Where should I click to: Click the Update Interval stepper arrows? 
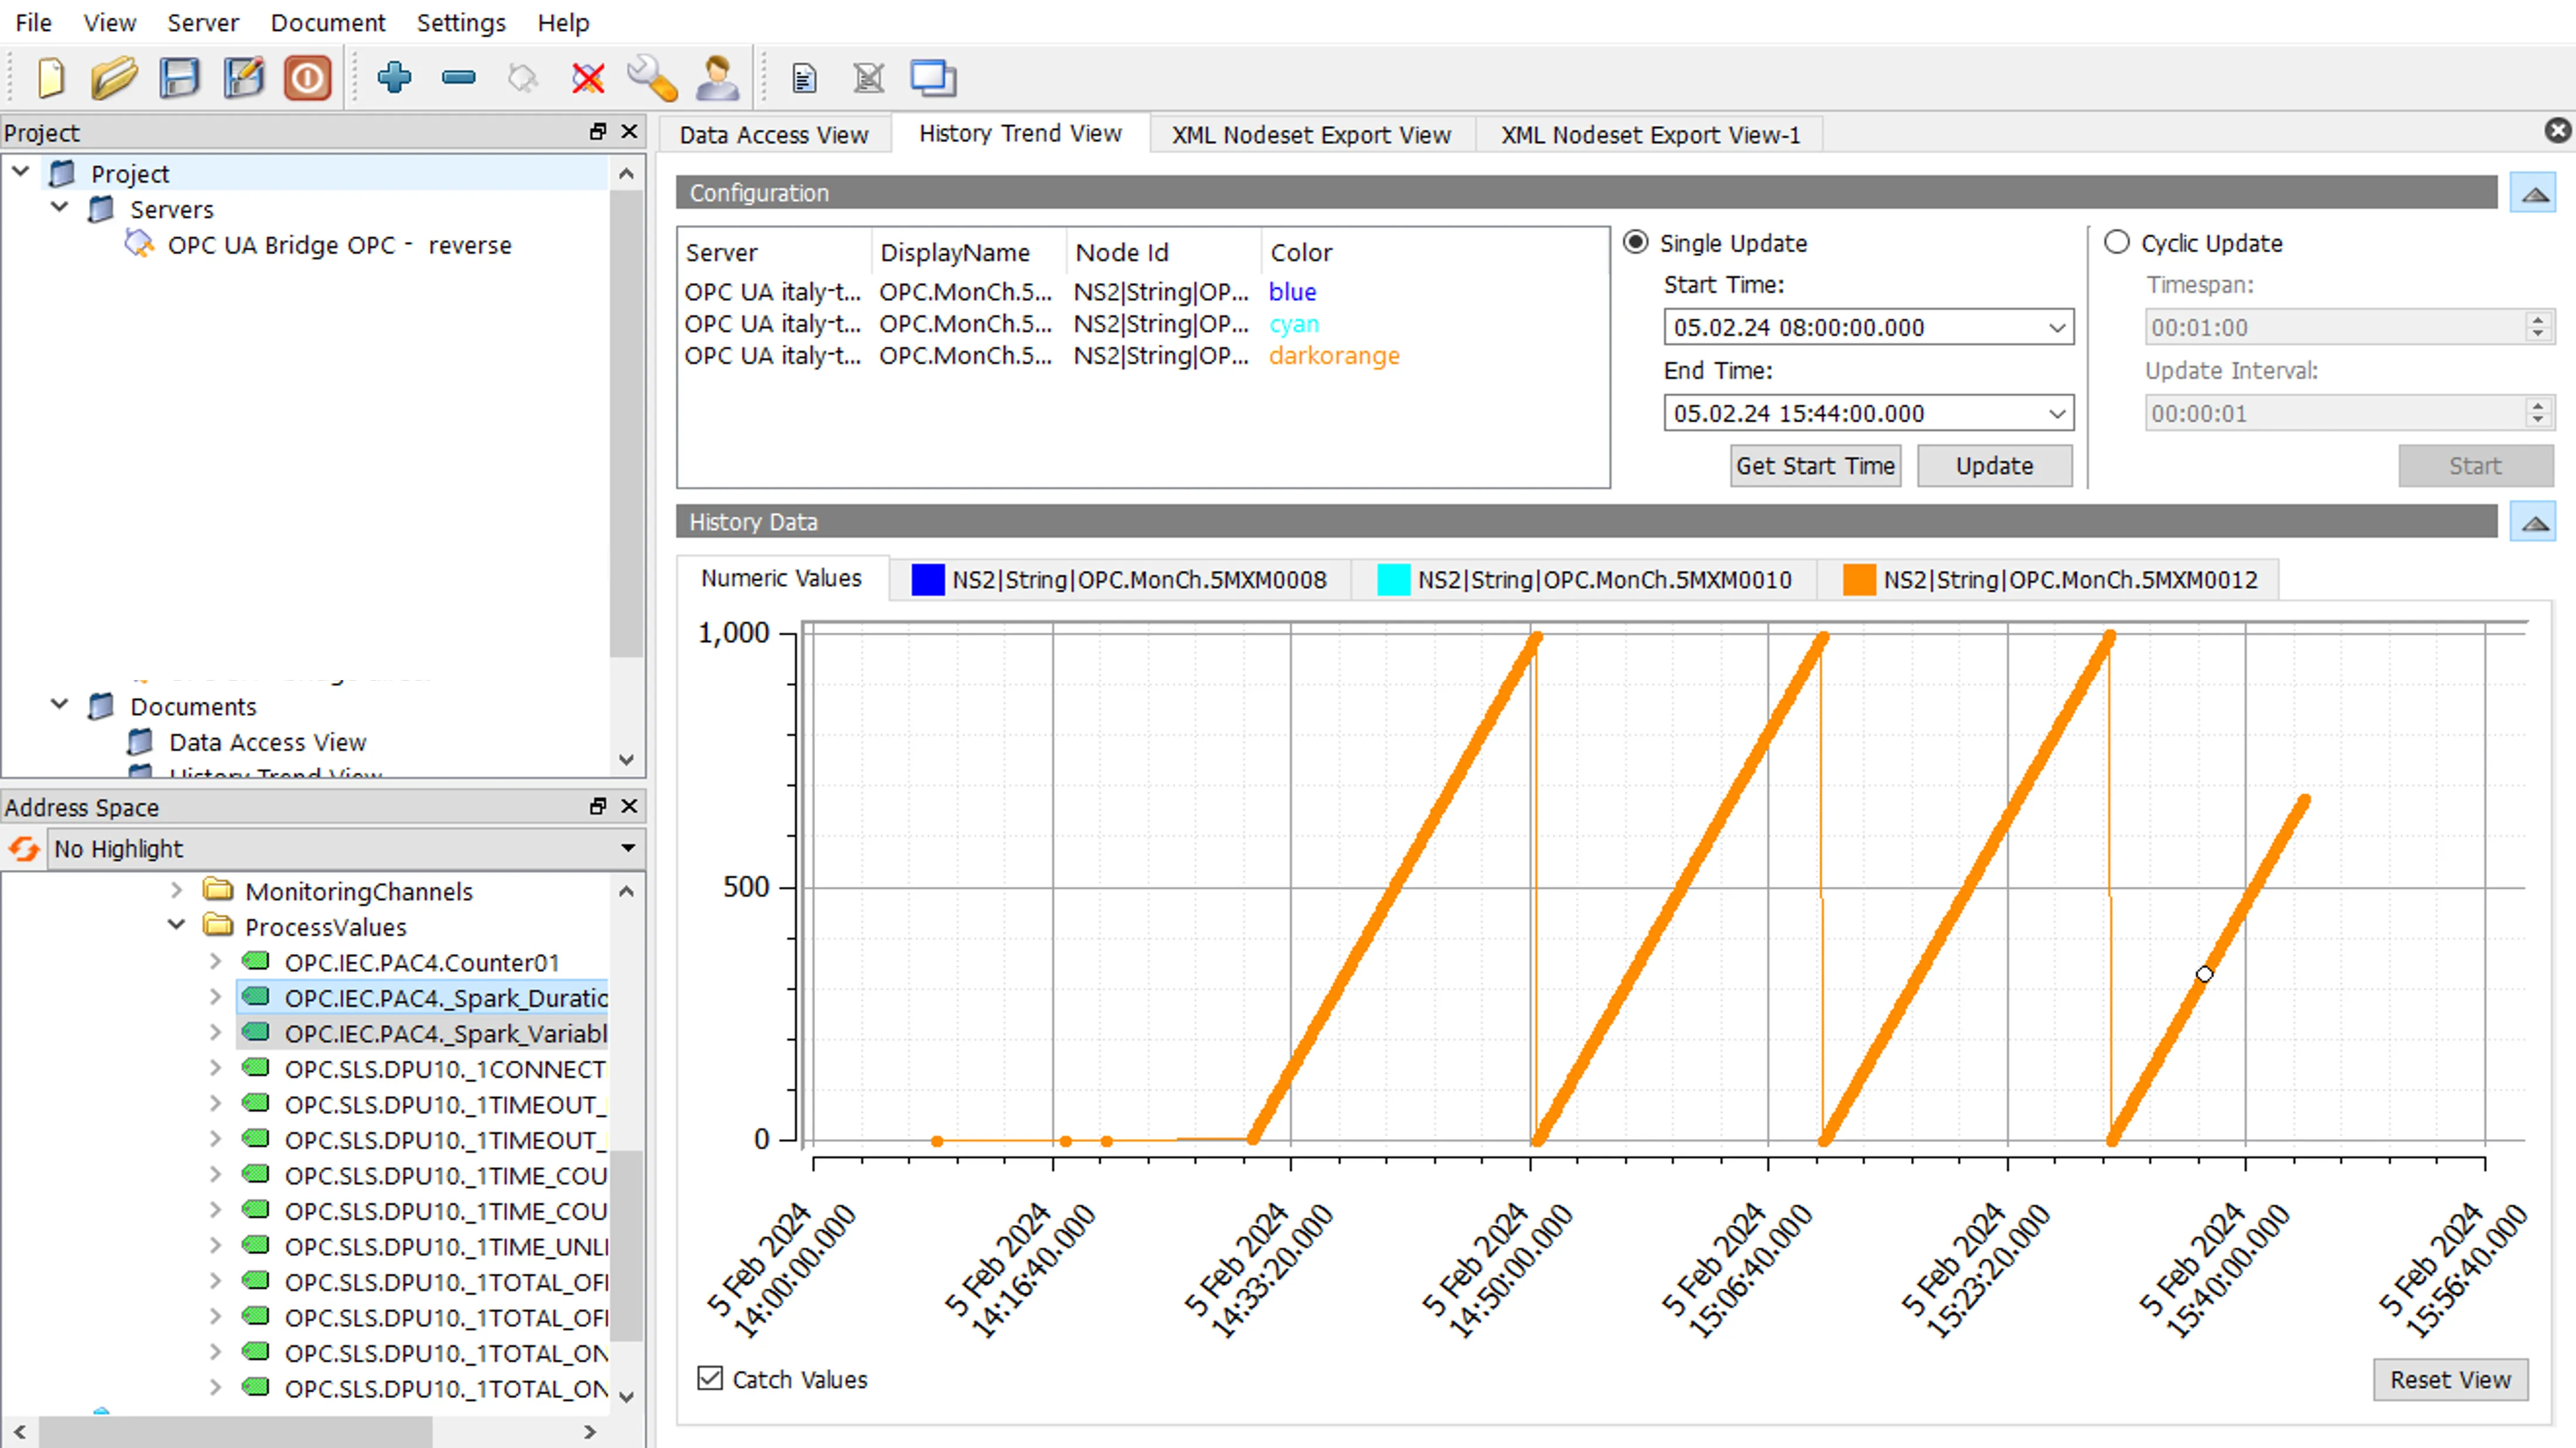coord(2537,413)
